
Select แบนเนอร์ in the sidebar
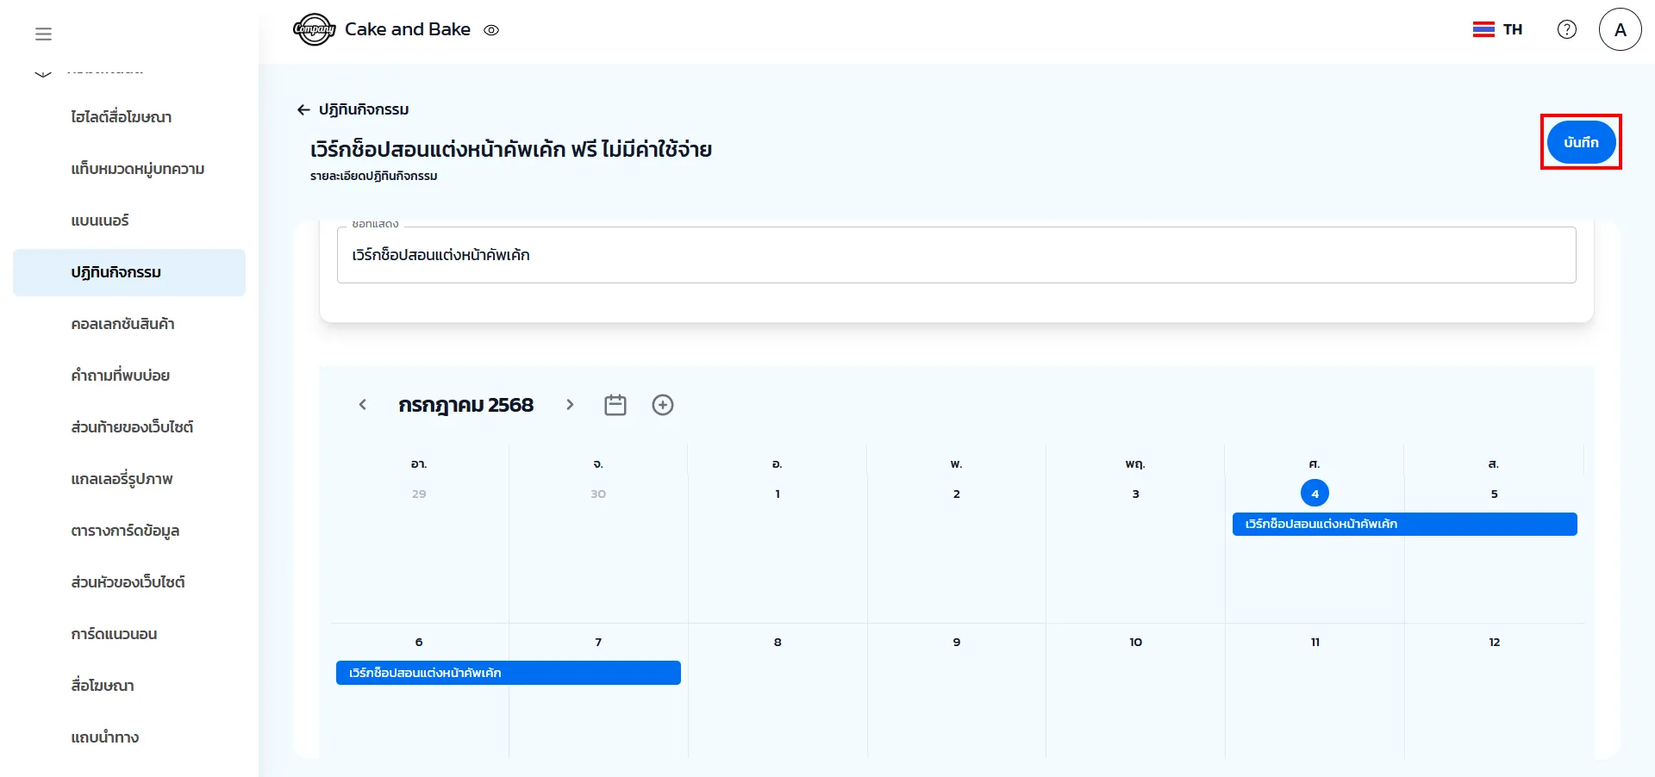[100, 221]
